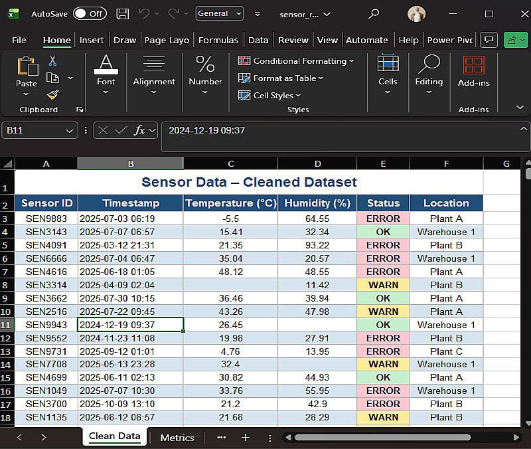Click the search magnifier in title bar
This screenshot has height=449, width=531.
click(x=374, y=13)
